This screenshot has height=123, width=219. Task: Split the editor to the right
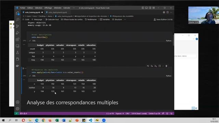click(168, 12)
